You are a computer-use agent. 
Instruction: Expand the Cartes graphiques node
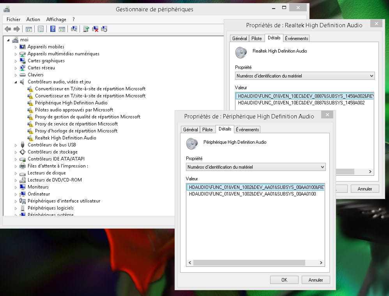click(x=16, y=61)
